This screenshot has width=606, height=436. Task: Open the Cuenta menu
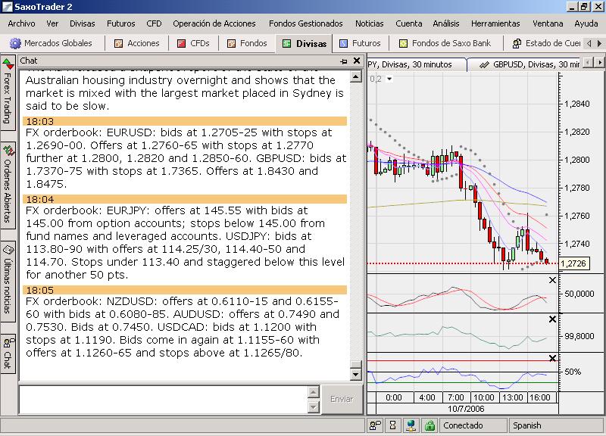[x=409, y=23]
